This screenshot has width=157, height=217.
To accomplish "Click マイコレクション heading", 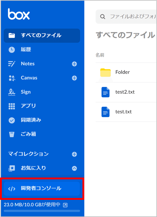I will (x=28, y=154).
